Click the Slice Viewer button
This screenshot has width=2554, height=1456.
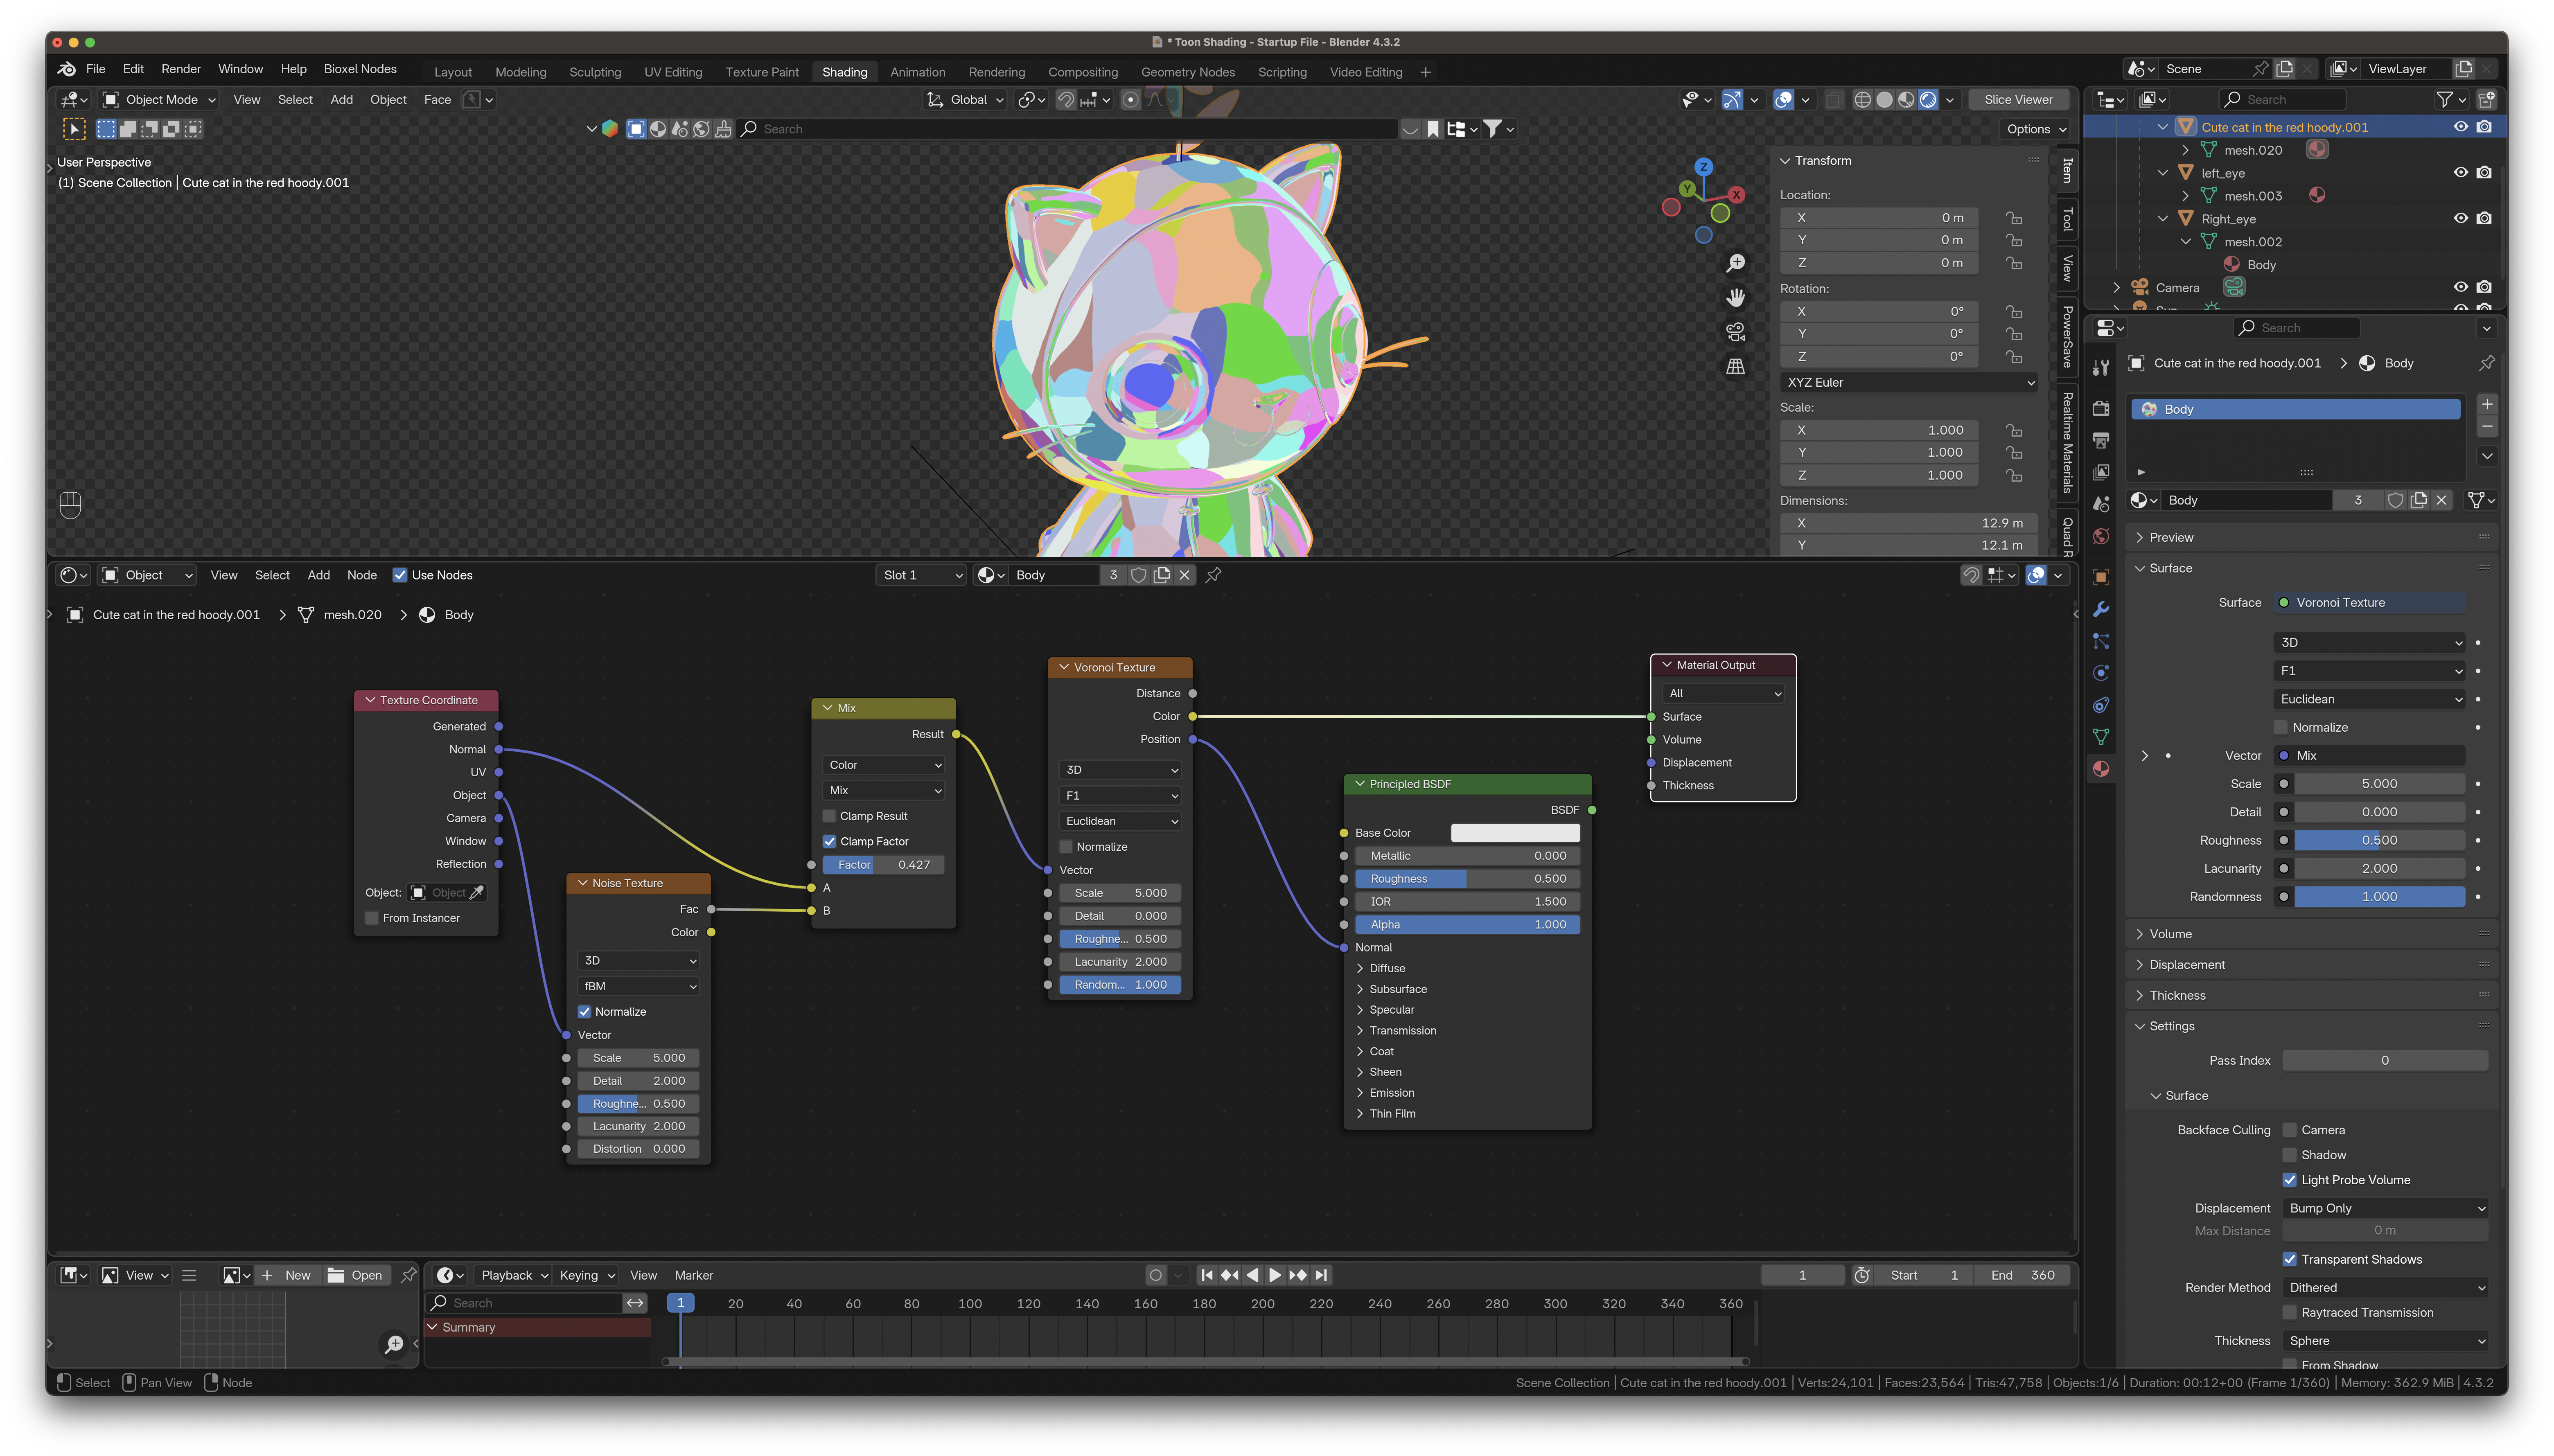pos(2018,100)
